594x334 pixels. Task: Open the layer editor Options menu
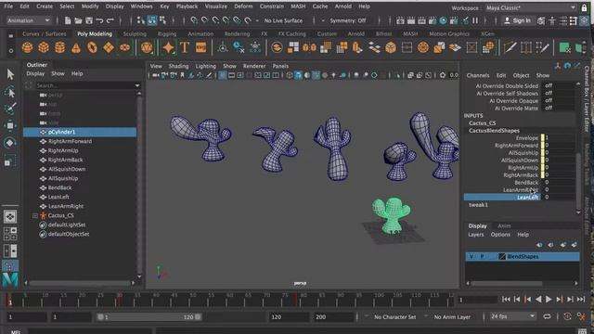(500, 235)
